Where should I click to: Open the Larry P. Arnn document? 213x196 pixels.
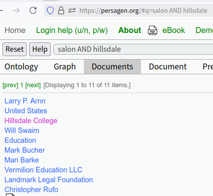pyautogui.click(x=25, y=101)
